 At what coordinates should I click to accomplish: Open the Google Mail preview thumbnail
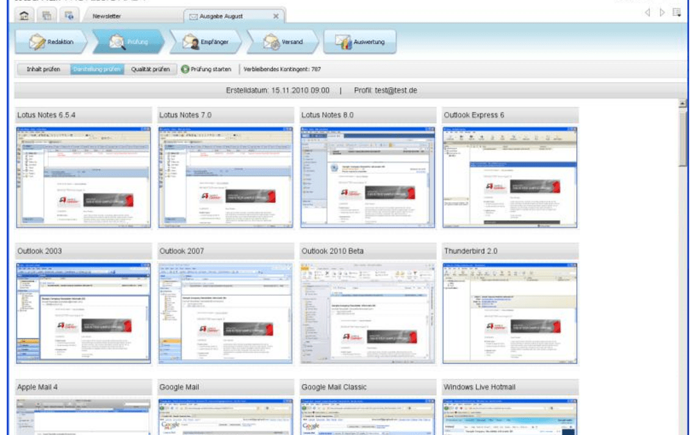coord(226,417)
